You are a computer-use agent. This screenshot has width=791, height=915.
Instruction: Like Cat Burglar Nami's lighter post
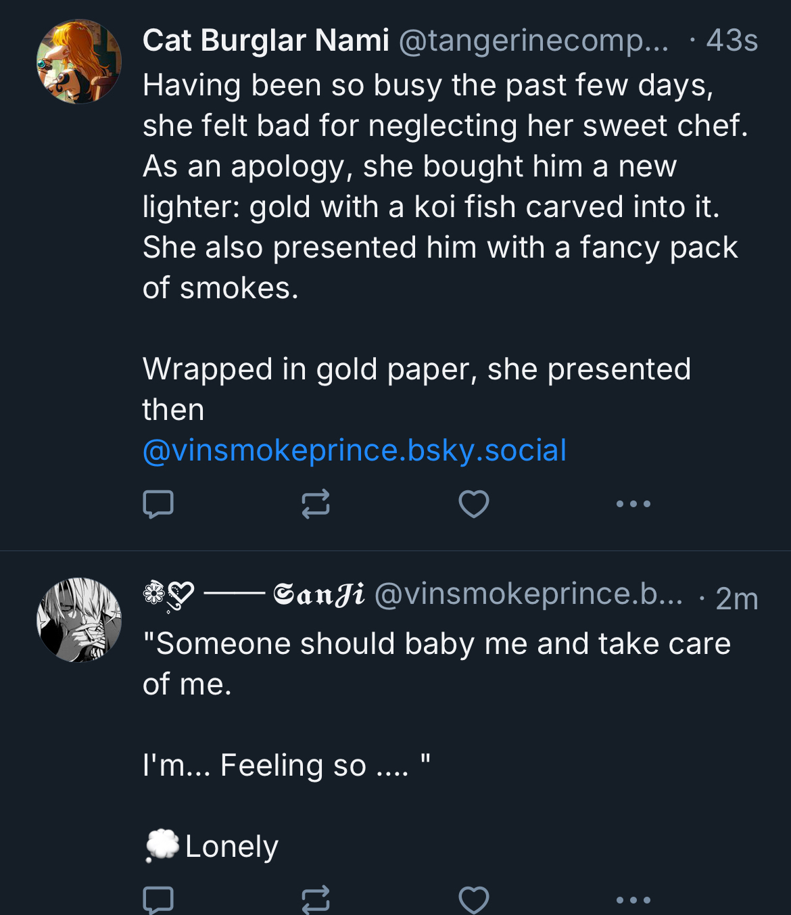pyautogui.click(x=473, y=504)
